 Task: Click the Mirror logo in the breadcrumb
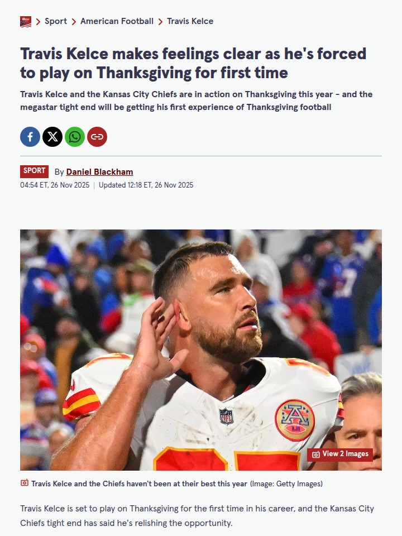pyautogui.click(x=25, y=21)
